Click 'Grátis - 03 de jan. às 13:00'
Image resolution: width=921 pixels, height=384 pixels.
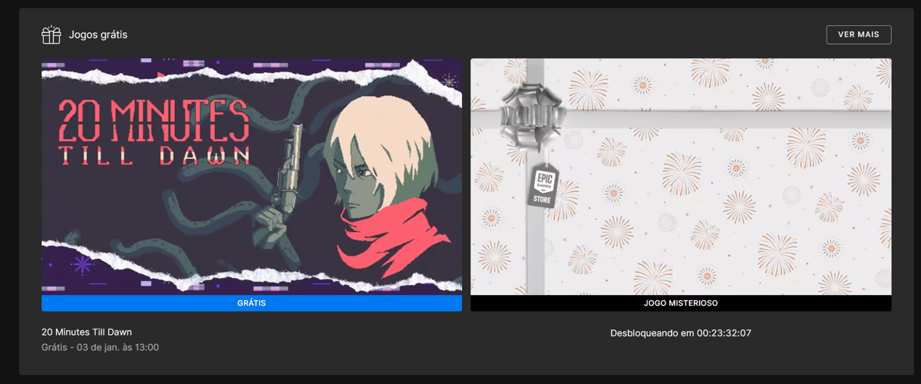(101, 348)
